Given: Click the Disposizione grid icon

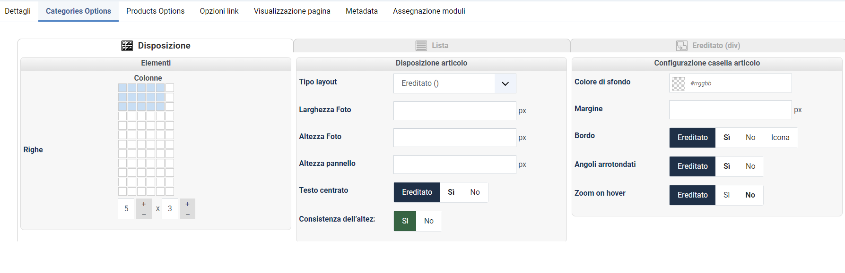Looking at the screenshot, I should pyautogui.click(x=127, y=46).
